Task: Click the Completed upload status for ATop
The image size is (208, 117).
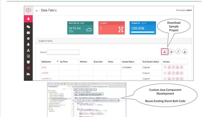Action: pos(126,67)
